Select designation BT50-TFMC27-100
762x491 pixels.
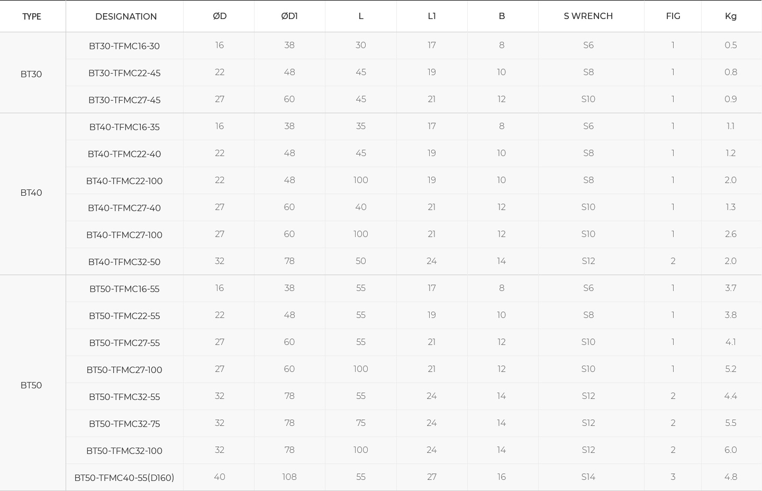click(124, 370)
